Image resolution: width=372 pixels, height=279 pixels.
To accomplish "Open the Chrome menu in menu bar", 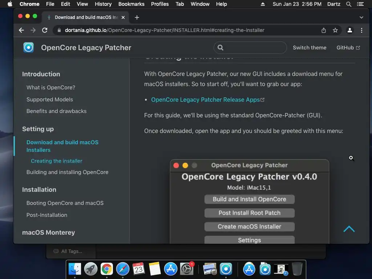I will coord(29,4).
